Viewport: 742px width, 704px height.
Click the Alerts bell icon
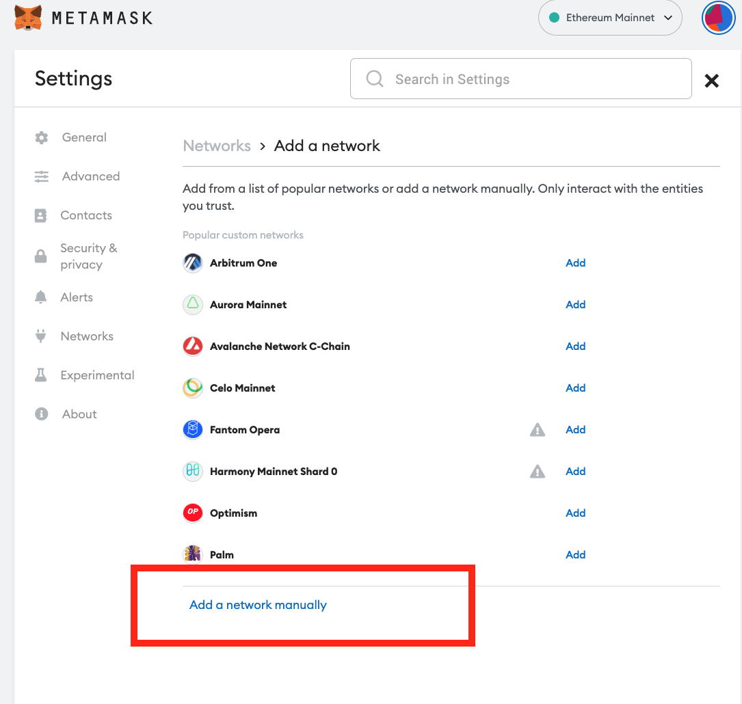[x=41, y=297]
